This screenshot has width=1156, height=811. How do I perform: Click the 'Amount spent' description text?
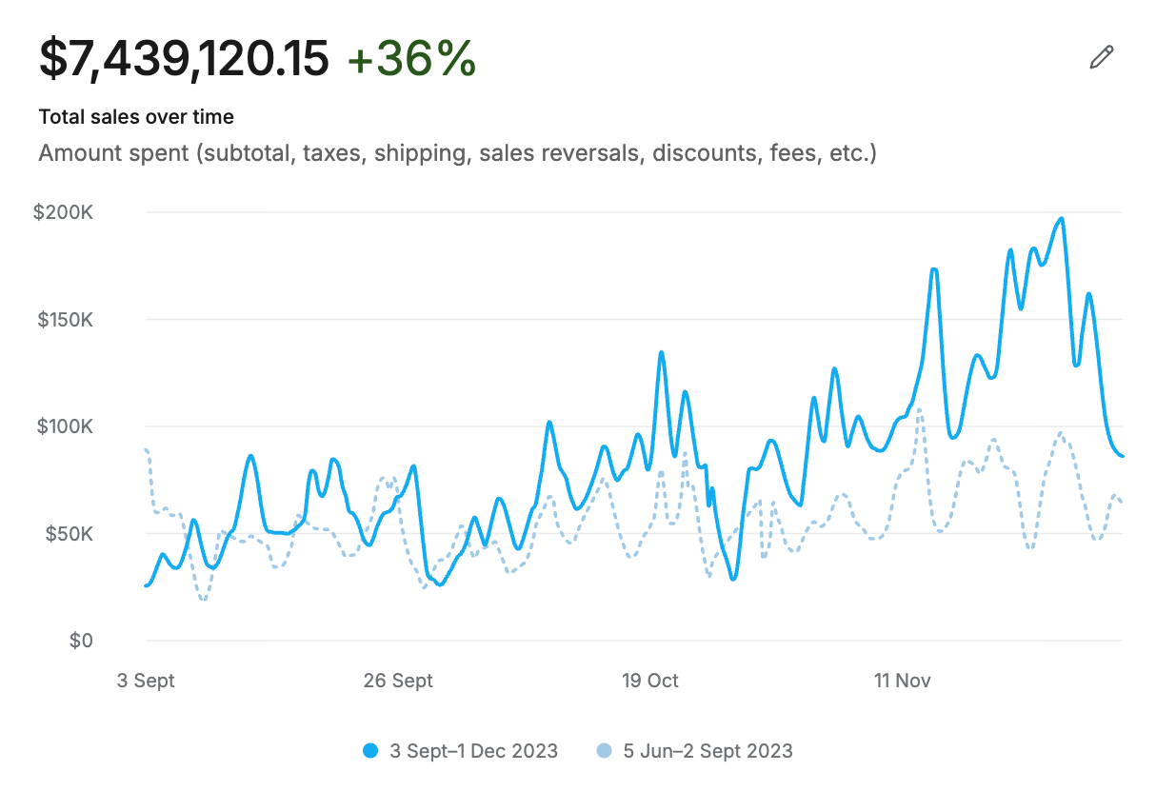(x=457, y=153)
